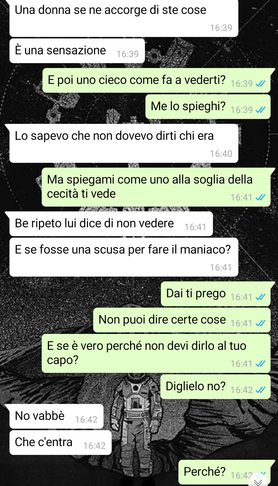Tap 16:42 timestamp next to "Che c'entra"
Image resolution: width=278 pixels, height=486 pixels.
click(94, 446)
